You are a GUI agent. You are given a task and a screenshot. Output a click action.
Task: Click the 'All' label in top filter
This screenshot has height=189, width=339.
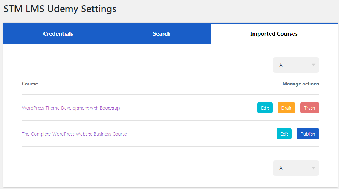[282, 65]
